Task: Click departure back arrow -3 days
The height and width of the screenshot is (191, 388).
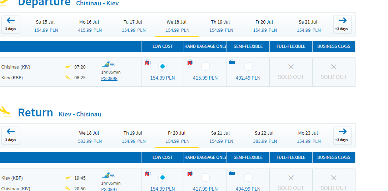Action: tap(11, 24)
